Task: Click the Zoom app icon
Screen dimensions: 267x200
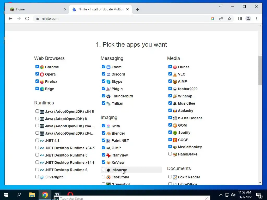Action: (108, 67)
